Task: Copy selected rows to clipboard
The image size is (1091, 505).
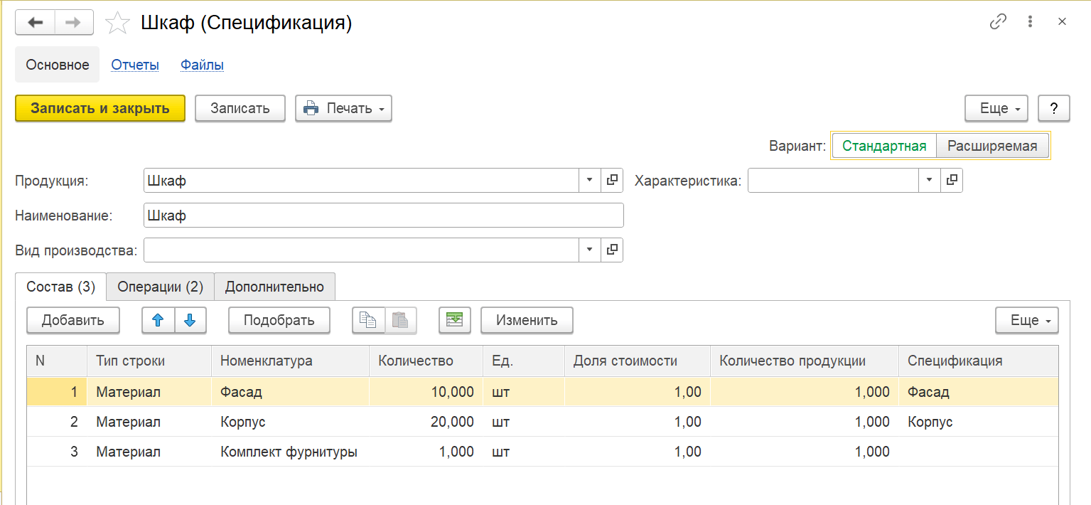Action: pyautogui.click(x=368, y=320)
